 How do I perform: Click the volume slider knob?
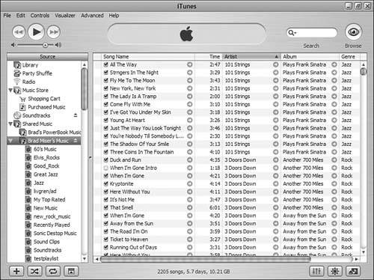(45, 45)
